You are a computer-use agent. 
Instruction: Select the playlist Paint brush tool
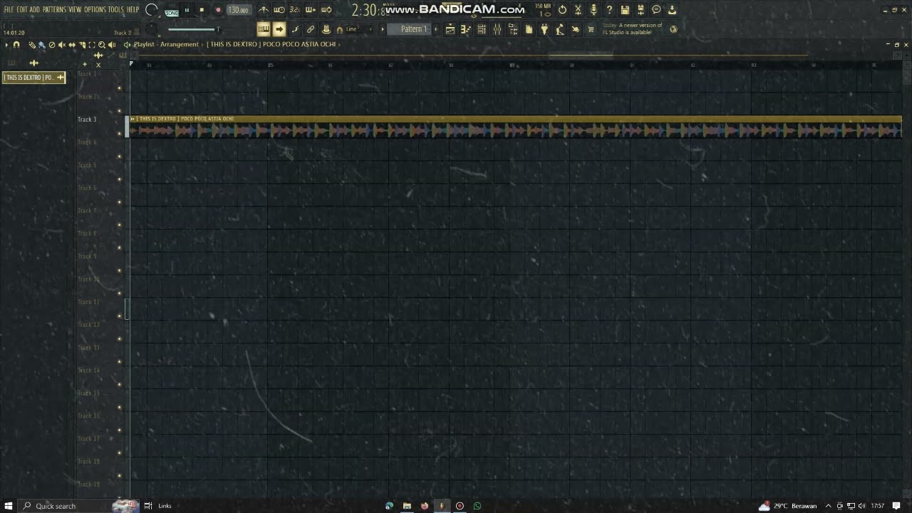[41, 45]
